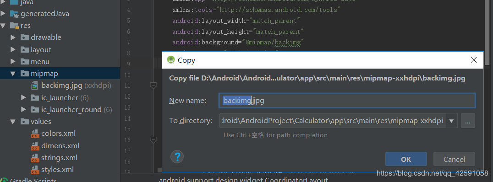The width and height of the screenshot is (493, 182).
Task: Click OK in the Copy dialog
Action: coord(406,159)
